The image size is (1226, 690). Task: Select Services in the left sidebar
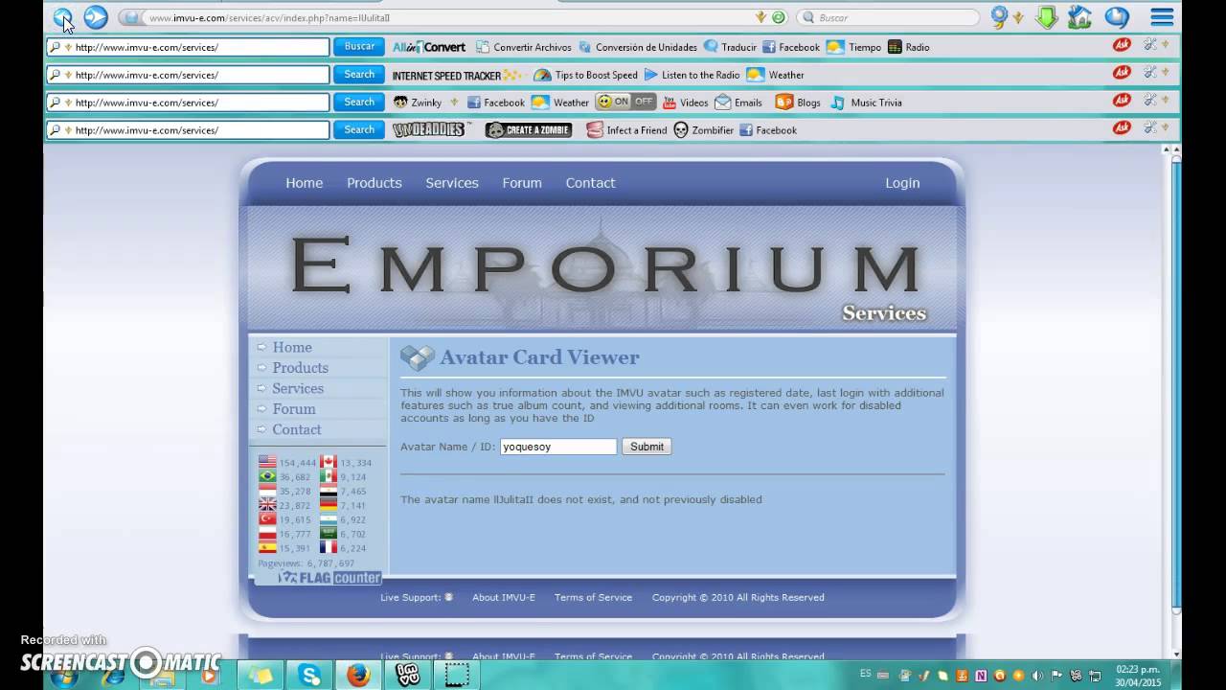click(x=298, y=388)
